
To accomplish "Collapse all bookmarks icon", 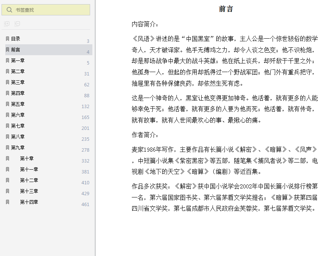I will [17, 24].
